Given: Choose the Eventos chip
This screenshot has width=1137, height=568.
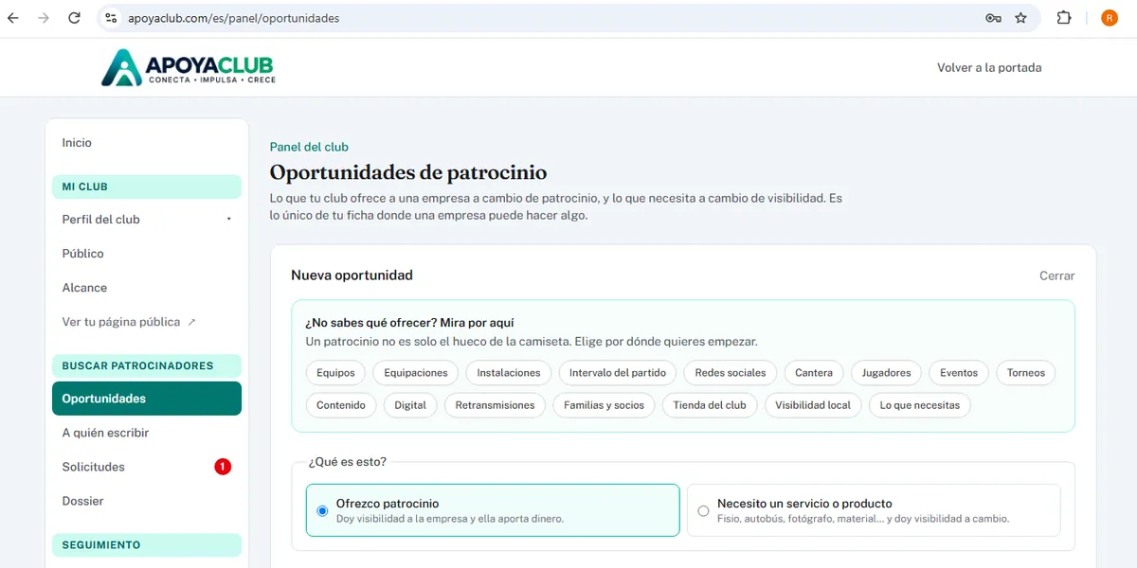Looking at the screenshot, I should pyautogui.click(x=959, y=373).
